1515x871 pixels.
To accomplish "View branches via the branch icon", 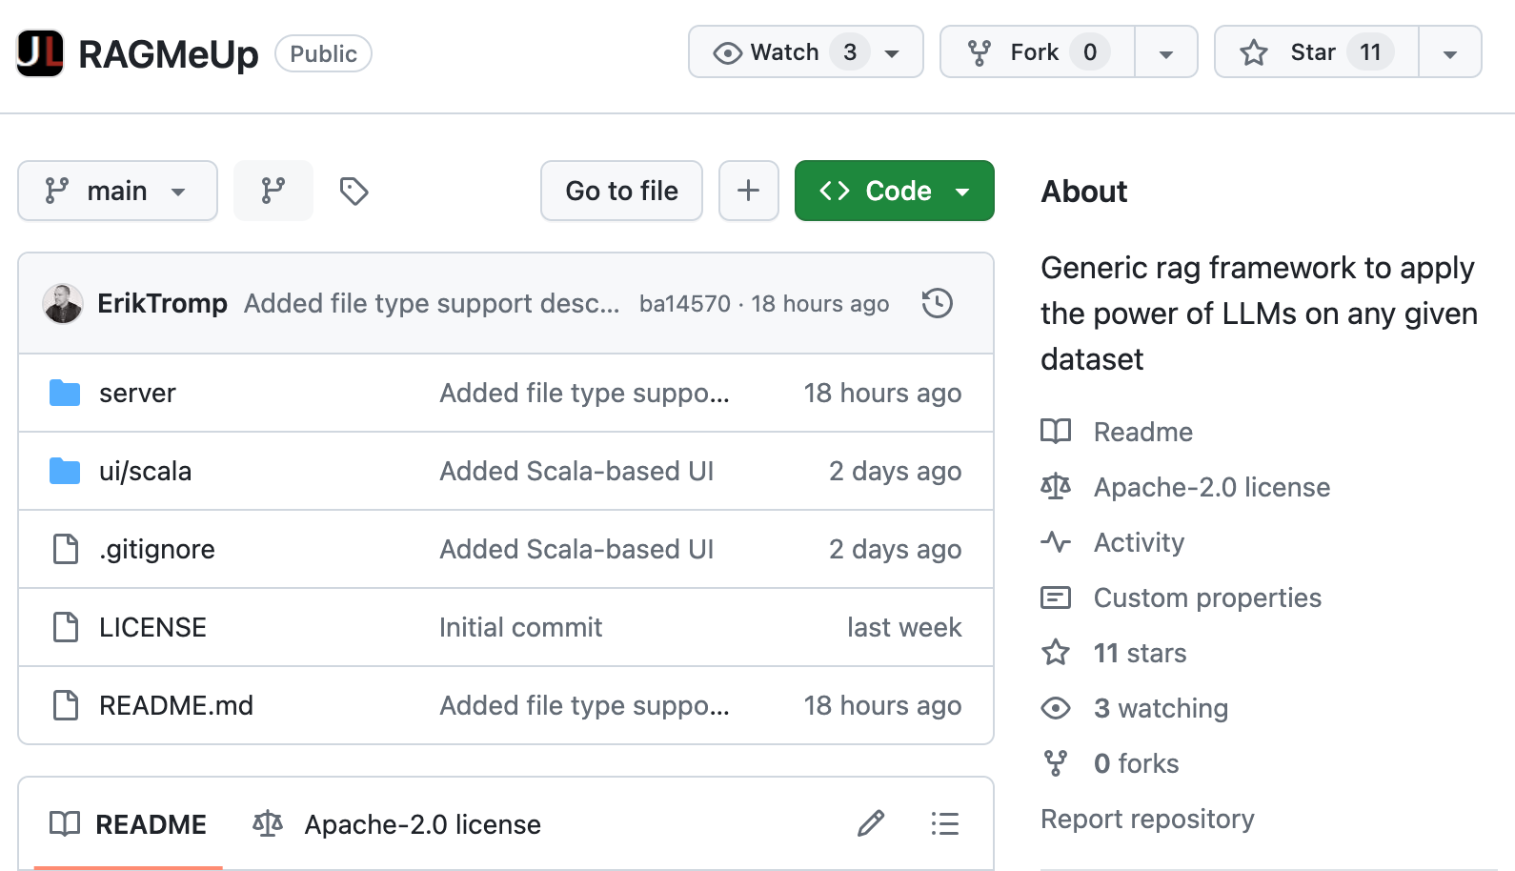I will [x=273, y=191].
